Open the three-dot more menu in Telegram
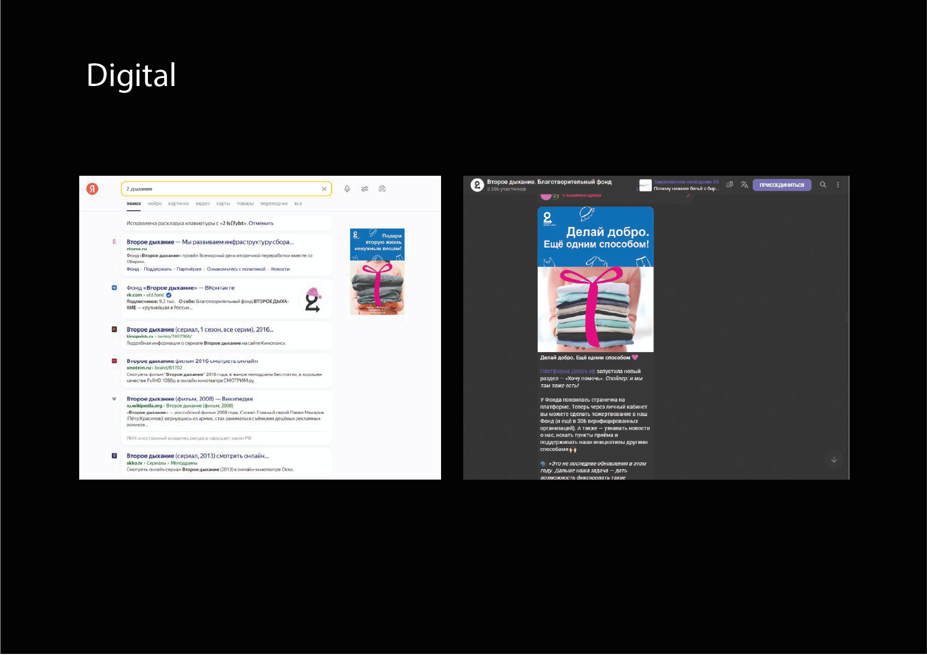The image size is (927, 655). point(838,185)
